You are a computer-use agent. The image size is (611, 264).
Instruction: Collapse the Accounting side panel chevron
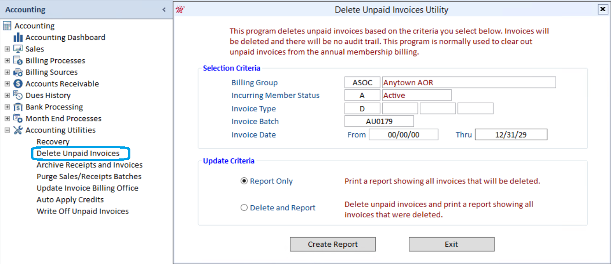164,10
